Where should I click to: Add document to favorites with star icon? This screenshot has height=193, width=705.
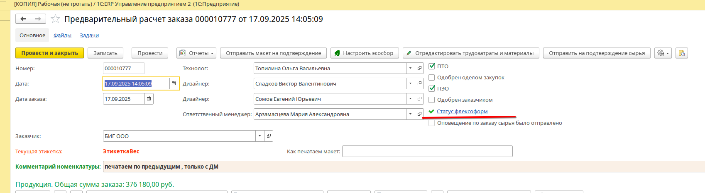(x=55, y=19)
